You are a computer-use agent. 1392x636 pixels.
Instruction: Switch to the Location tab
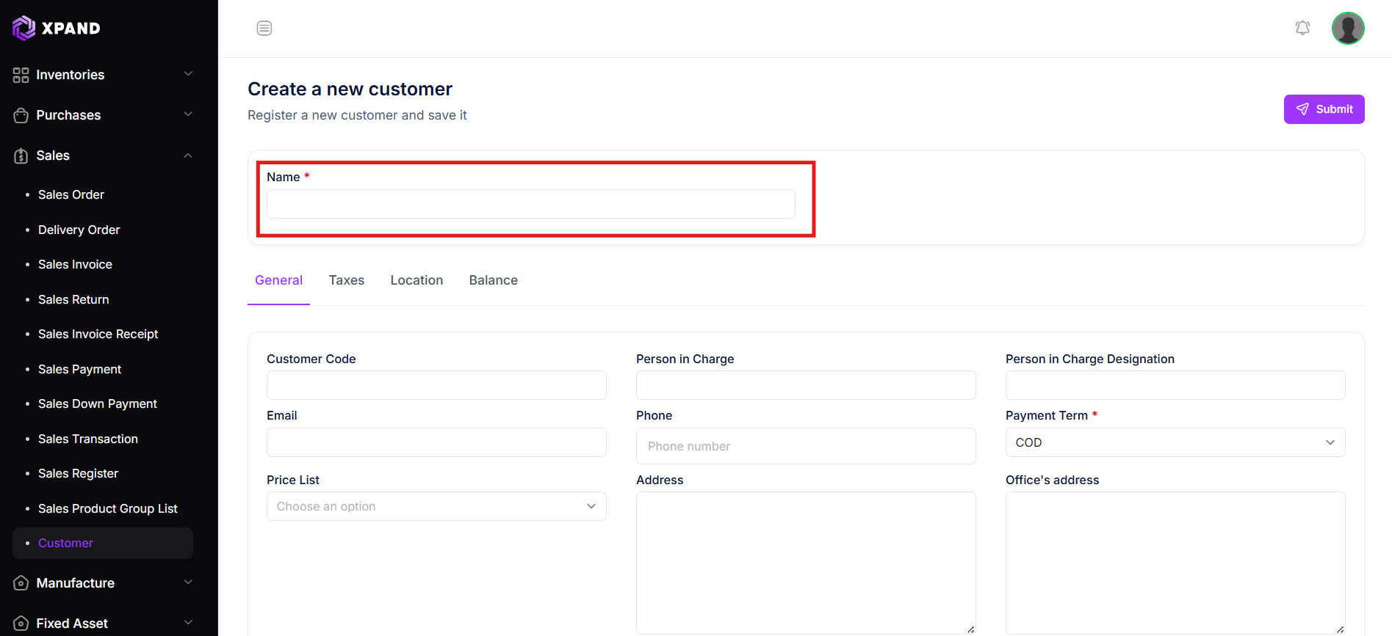(416, 280)
